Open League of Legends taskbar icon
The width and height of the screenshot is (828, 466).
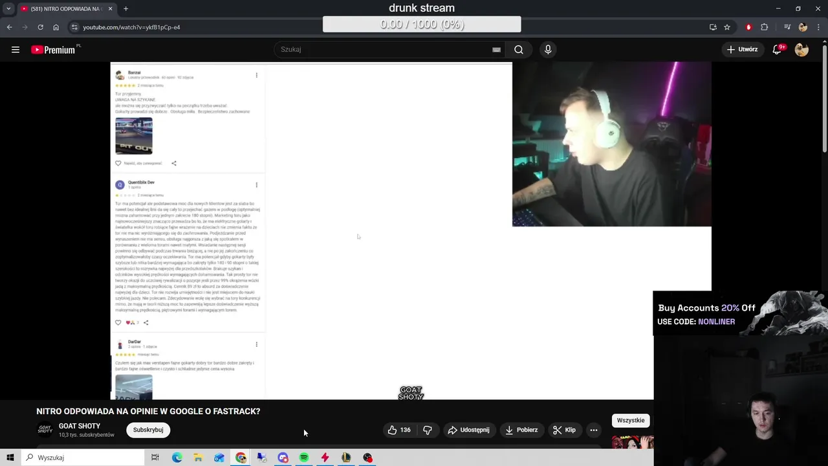[346, 458]
